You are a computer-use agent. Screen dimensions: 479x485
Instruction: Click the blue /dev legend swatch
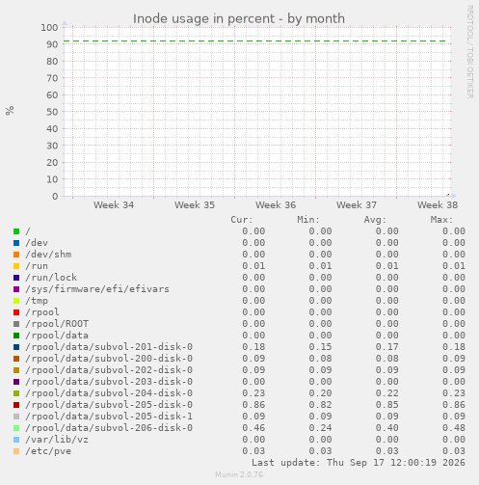16,243
